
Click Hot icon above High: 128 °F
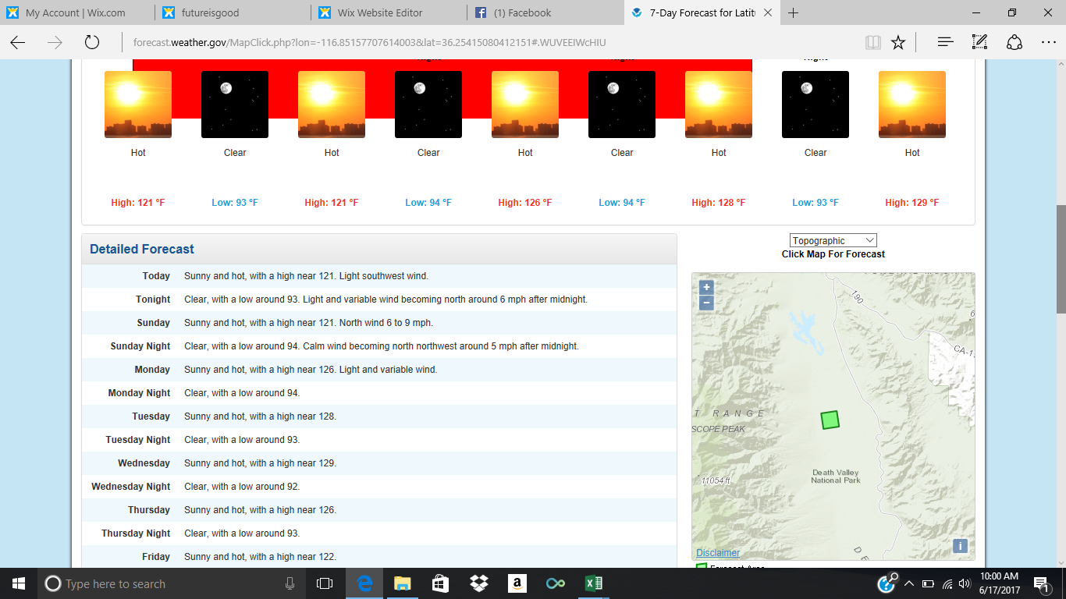[719, 105]
